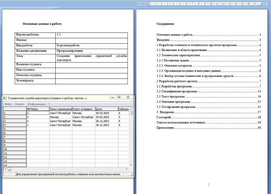Click the Приложения contents entry
Viewport: 271px width, 194px height.
pyautogui.click(x=209, y=128)
